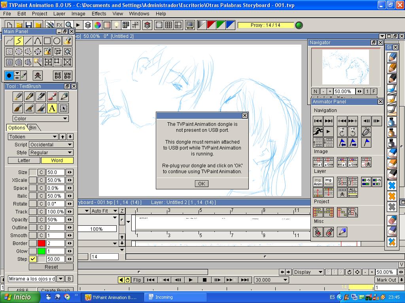Switch to the Options tab
The width and height of the screenshot is (405, 303).
[x=17, y=127]
